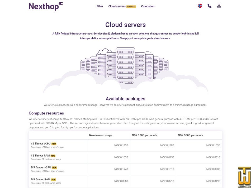Click the Available packages heading
This screenshot has width=251, height=188.
pos(126,99)
